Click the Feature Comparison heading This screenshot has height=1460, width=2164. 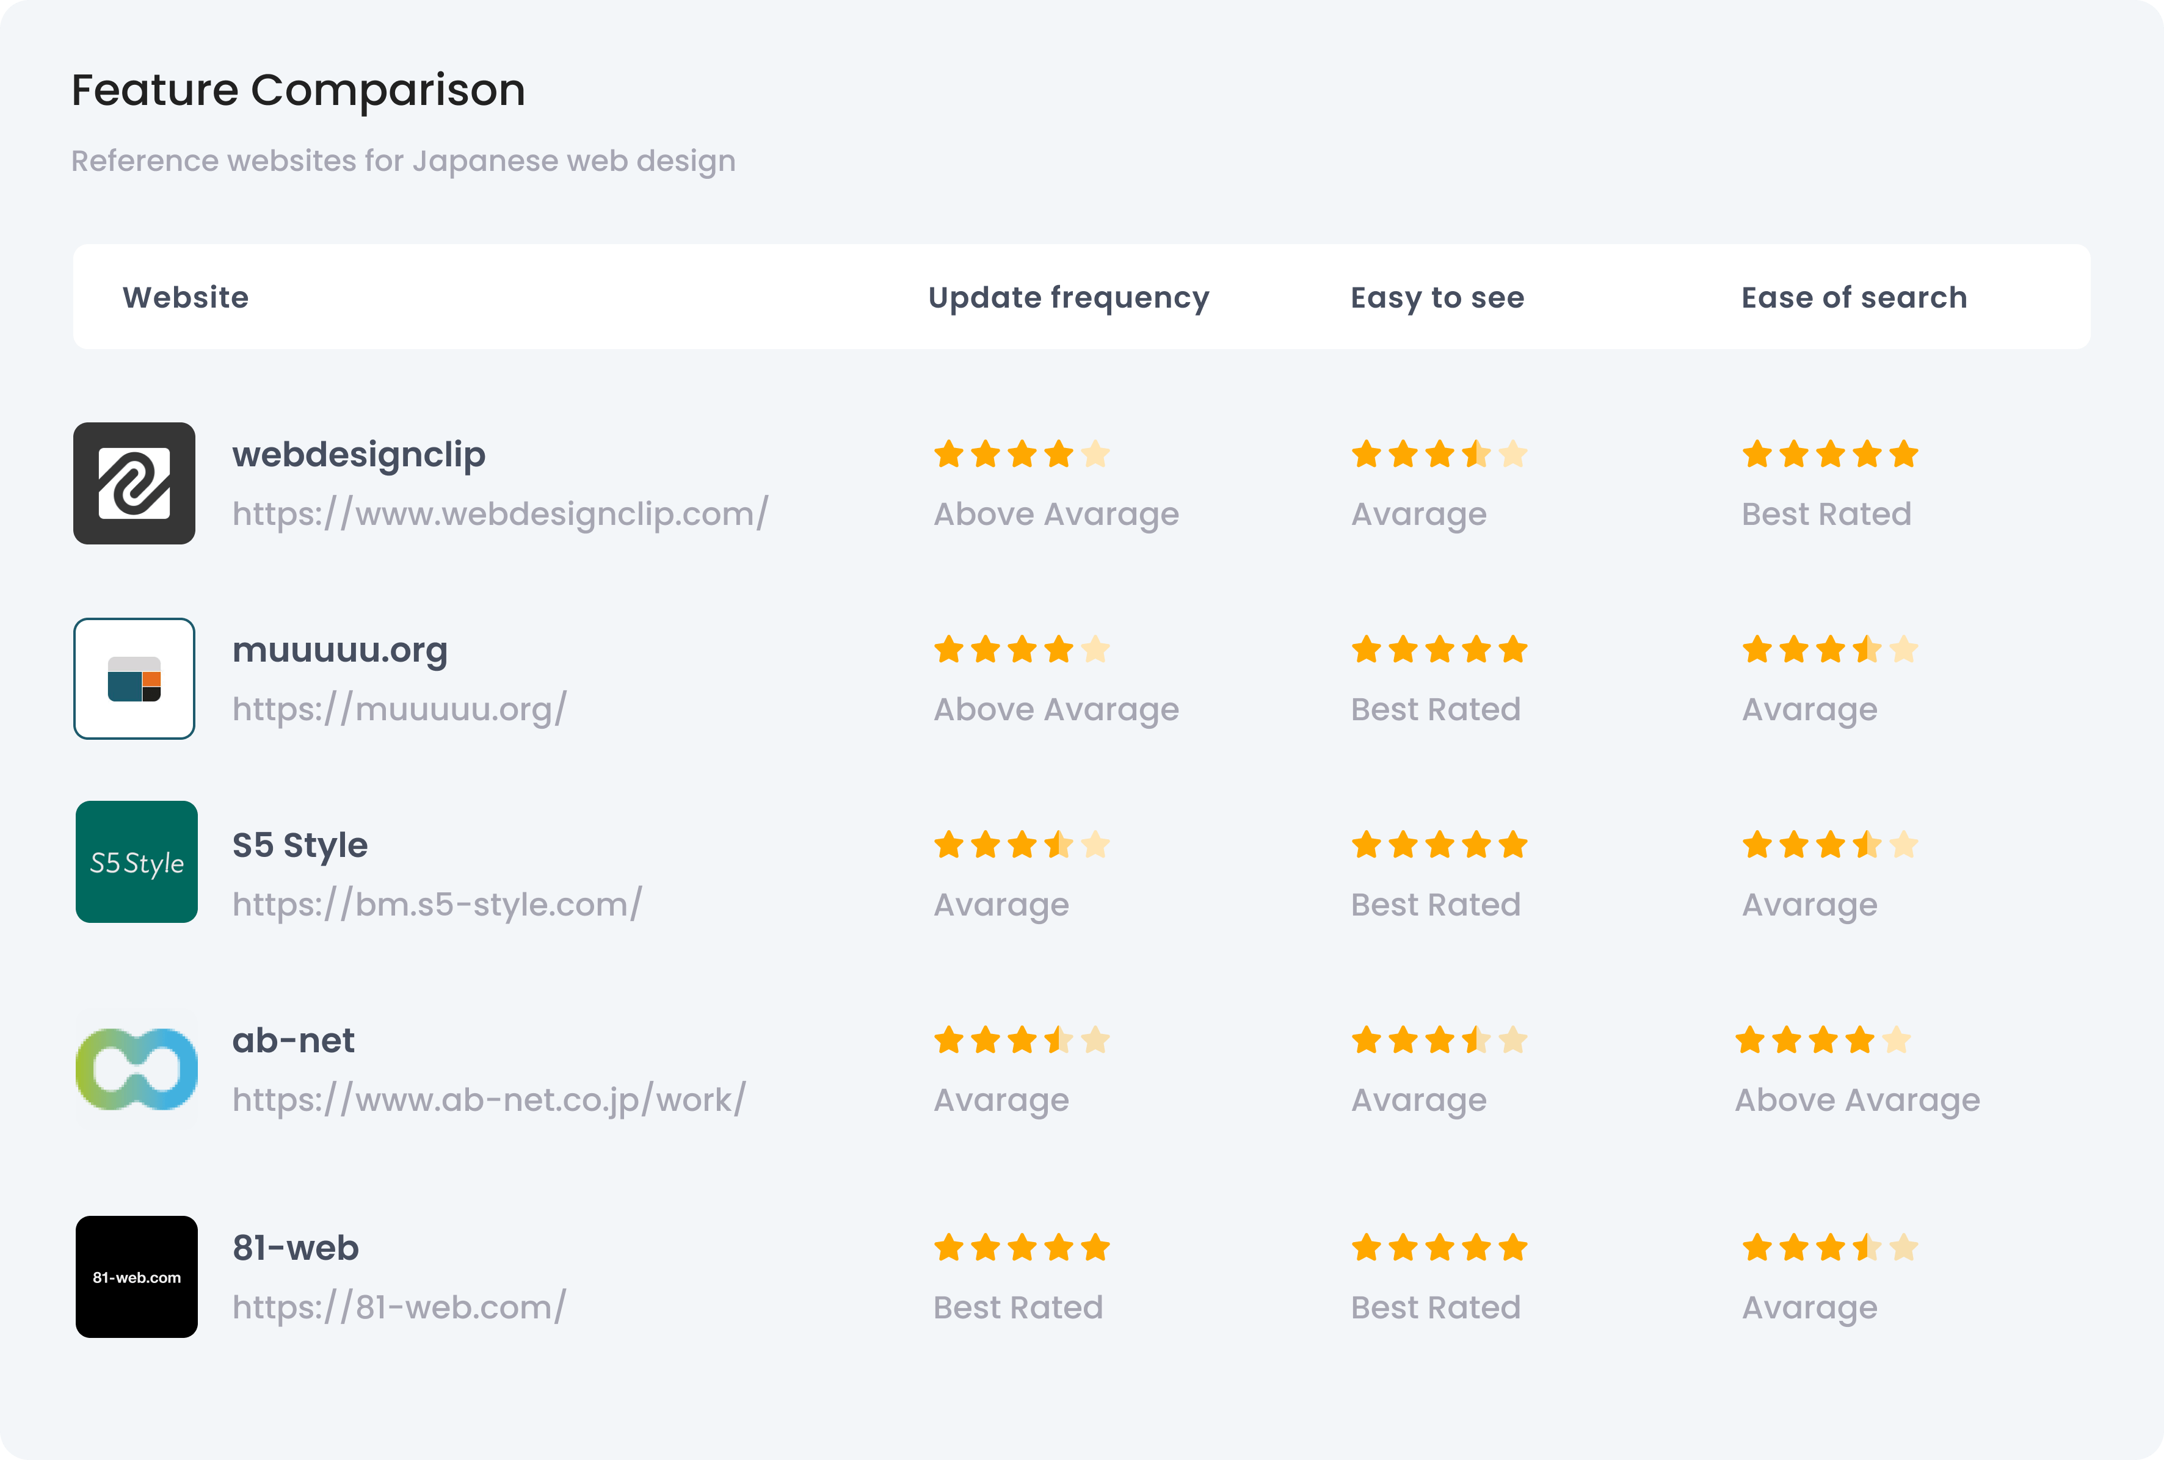pyautogui.click(x=298, y=90)
